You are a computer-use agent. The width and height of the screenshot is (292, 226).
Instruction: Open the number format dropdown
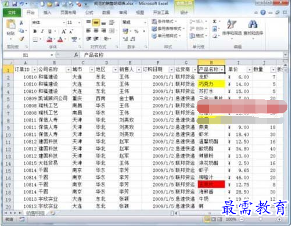pyautogui.click(x=145, y=23)
